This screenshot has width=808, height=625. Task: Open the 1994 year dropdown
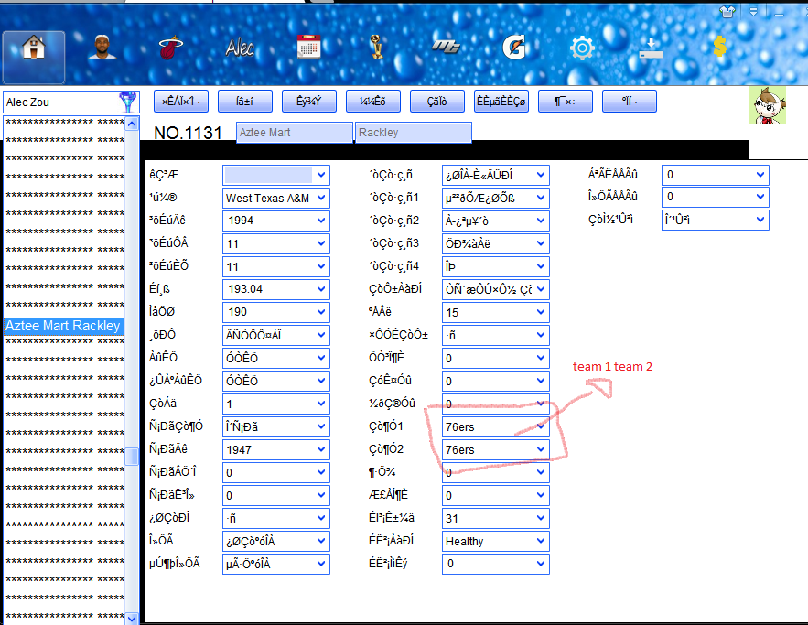[321, 221]
